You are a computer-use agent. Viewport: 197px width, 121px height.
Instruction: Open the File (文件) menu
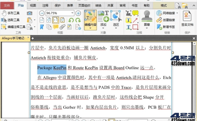click(7, 6)
